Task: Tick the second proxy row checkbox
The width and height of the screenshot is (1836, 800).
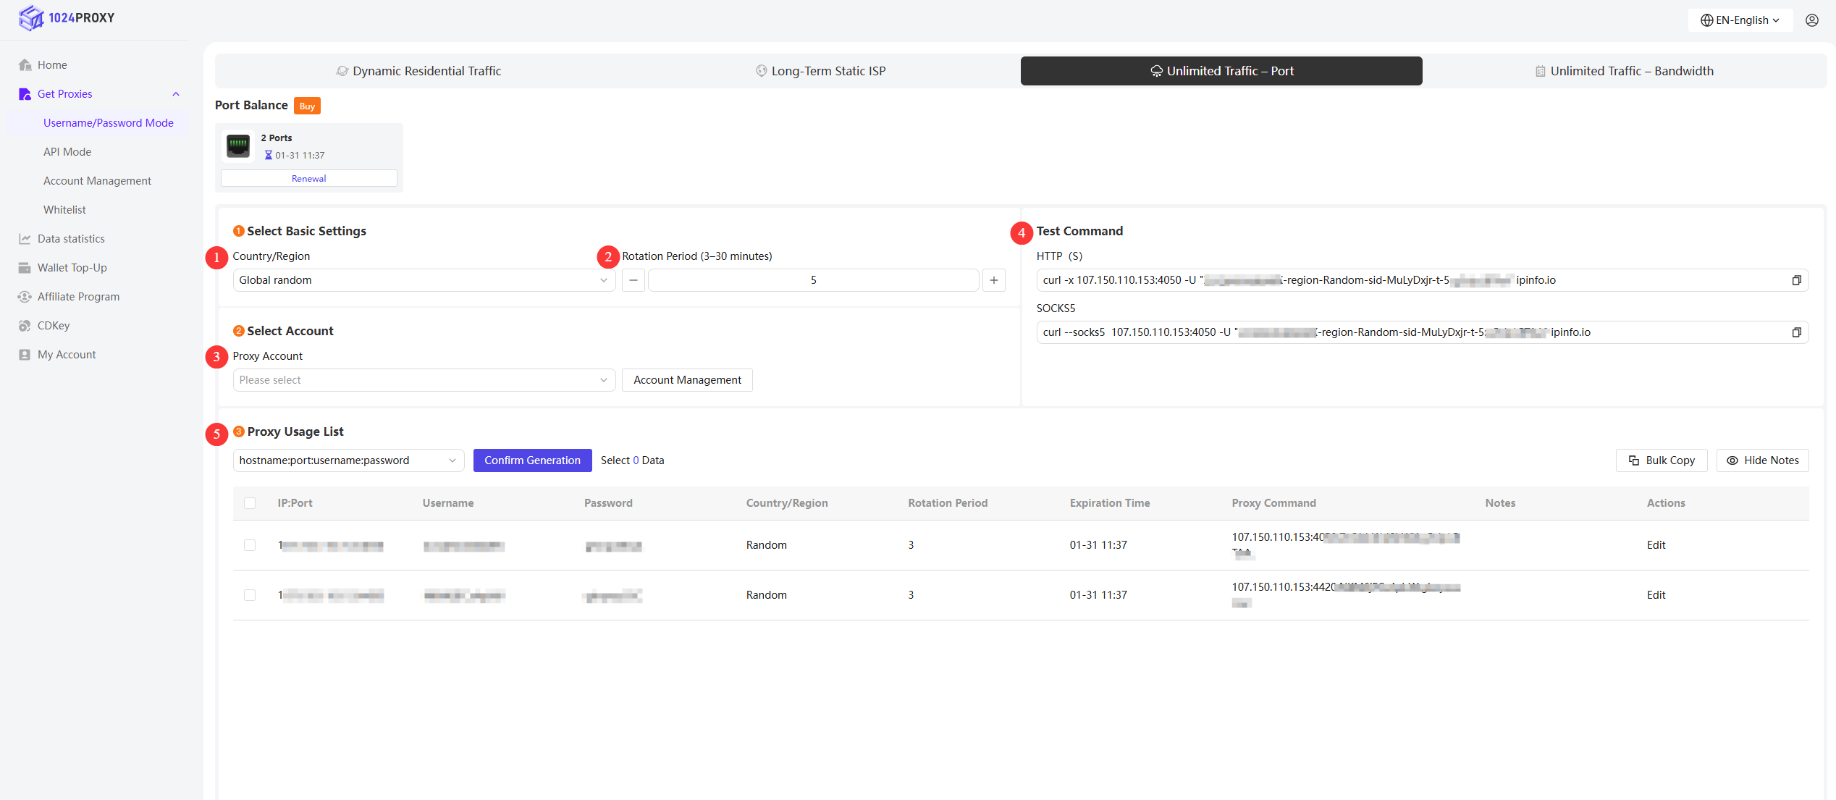Action: 250,595
